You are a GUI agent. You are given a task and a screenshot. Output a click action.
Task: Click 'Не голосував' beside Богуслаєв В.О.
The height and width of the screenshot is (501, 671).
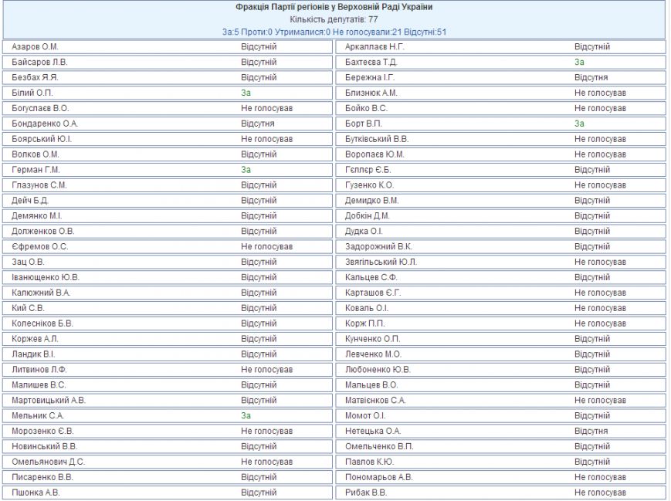coord(266,108)
